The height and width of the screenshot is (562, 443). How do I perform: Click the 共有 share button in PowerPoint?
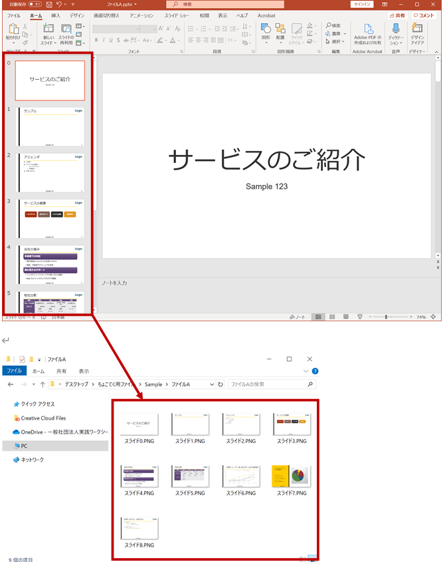[397, 15]
